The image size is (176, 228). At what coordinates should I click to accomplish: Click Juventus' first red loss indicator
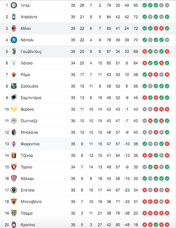[145, 51]
